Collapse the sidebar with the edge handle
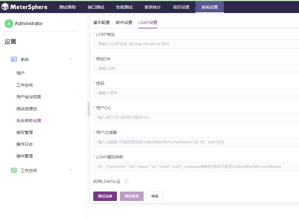299x219 pixels. [x=89, y=109]
